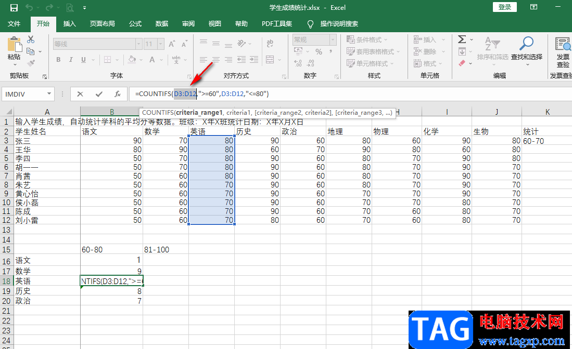Toggle Align Right

(228, 60)
